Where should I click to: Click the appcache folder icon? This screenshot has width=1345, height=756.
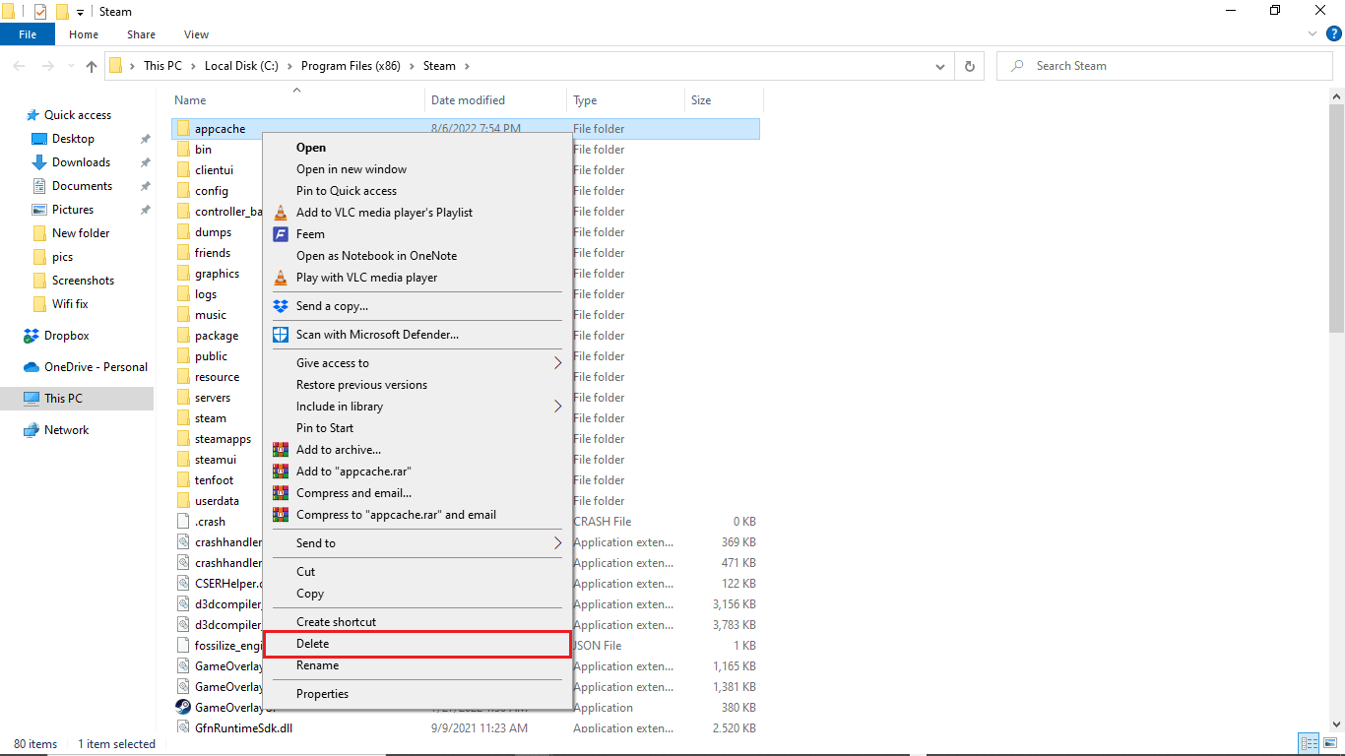(x=183, y=129)
